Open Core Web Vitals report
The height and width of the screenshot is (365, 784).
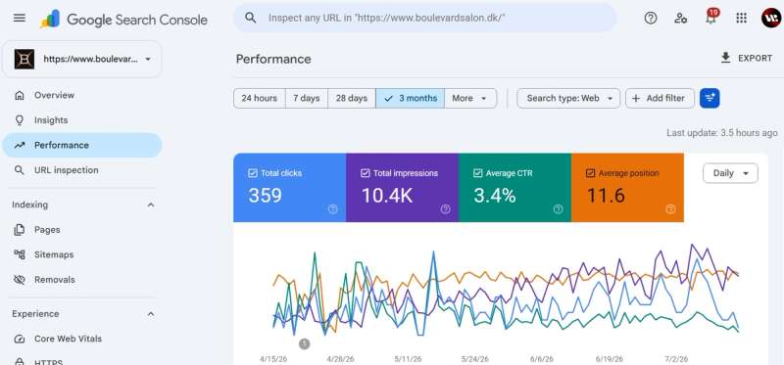click(x=82, y=339)
